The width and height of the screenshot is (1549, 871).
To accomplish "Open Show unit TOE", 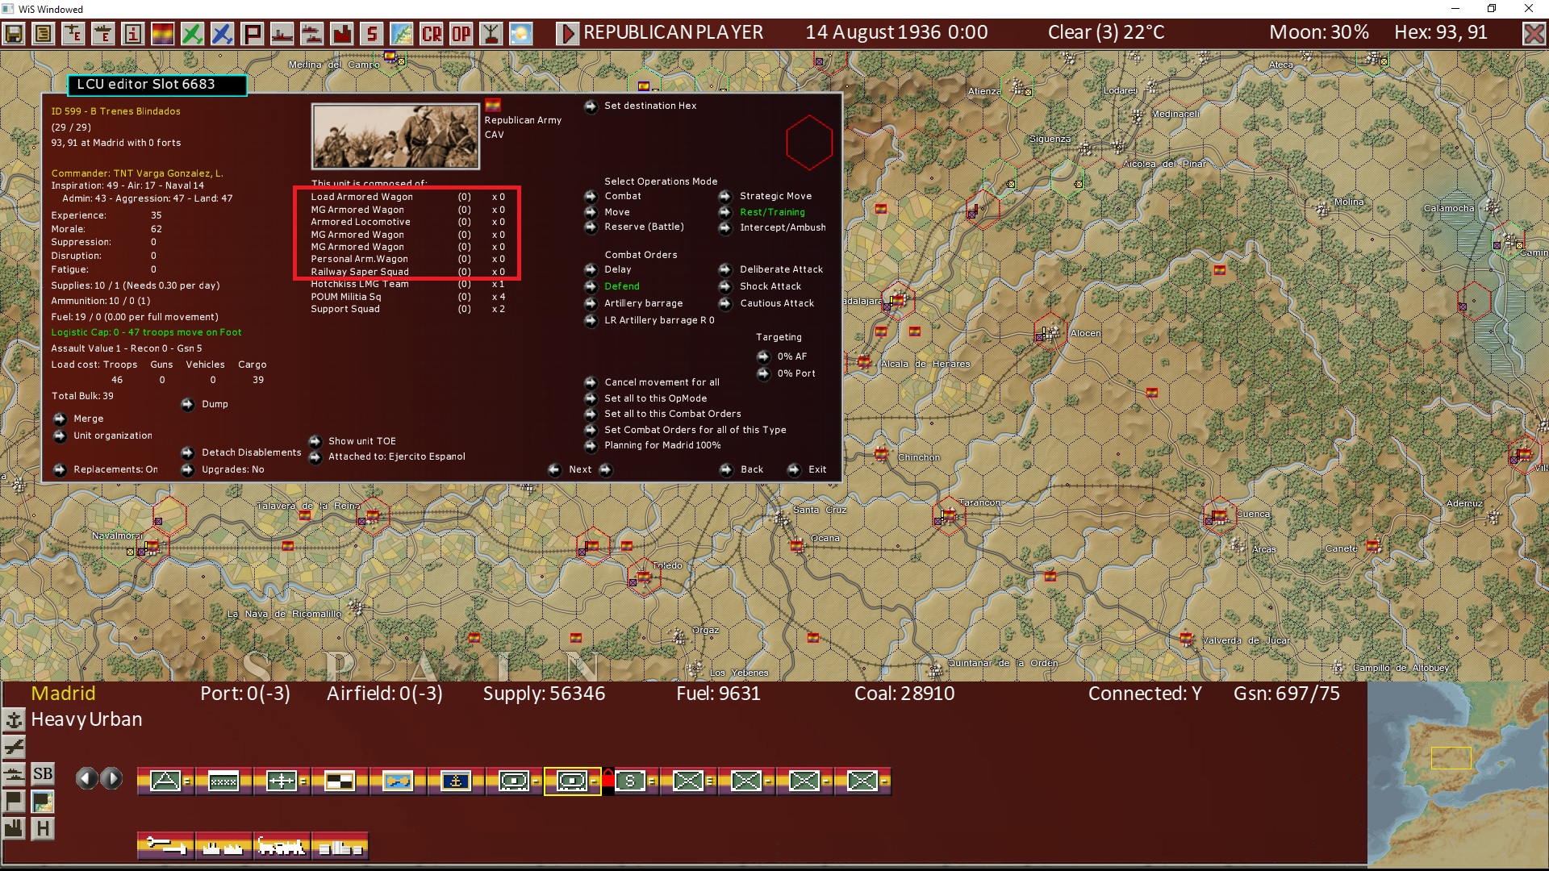I will (x=315, y=441).
